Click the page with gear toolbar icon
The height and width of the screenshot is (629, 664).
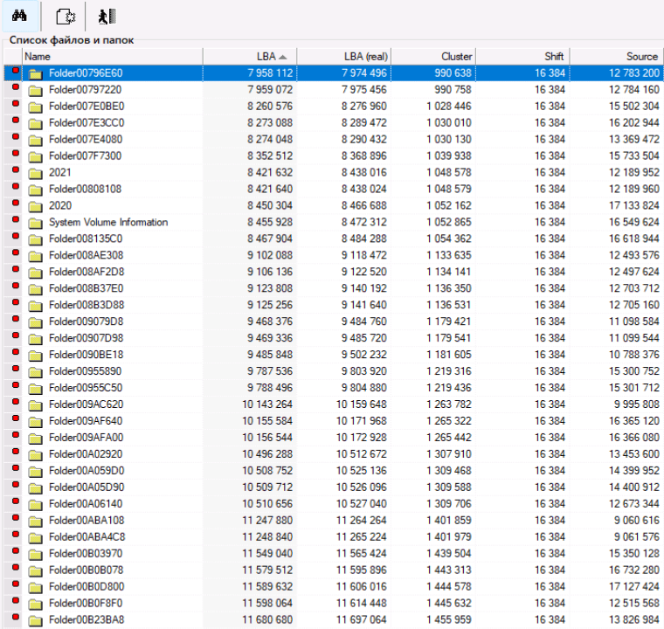64,16
